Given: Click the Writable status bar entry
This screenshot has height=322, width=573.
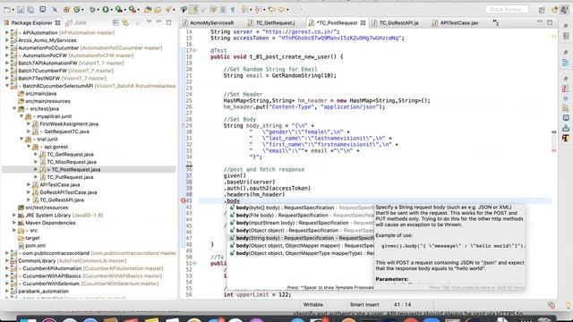Looking at the screenshot, I should 313,304.
